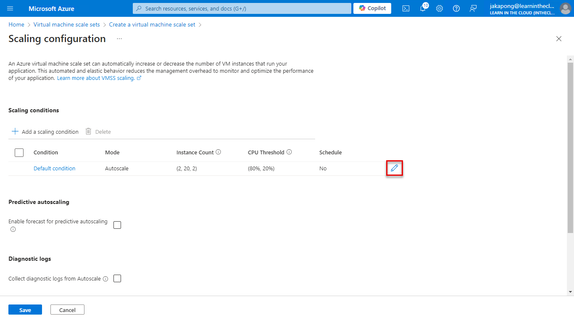
Task: Click the Diagnostic logs heading
Action: [30, 259]
